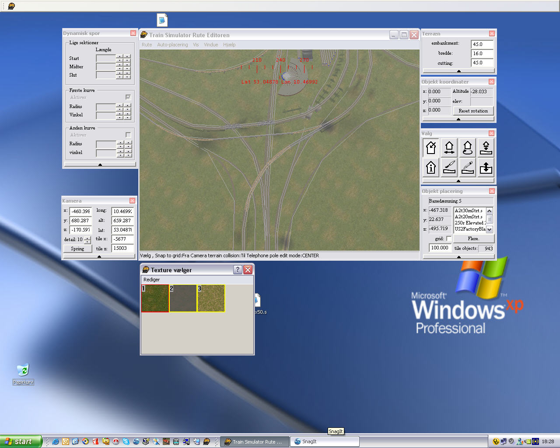Viewport: 560px width, 448px height.
Task: Open the object information tool in Valg
Action: click(x=431, y=167)
